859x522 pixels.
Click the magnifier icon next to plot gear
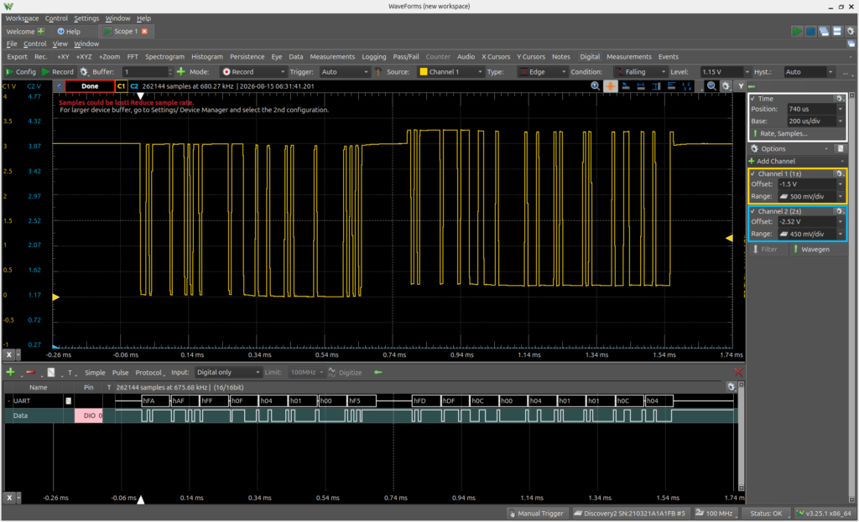711,86
